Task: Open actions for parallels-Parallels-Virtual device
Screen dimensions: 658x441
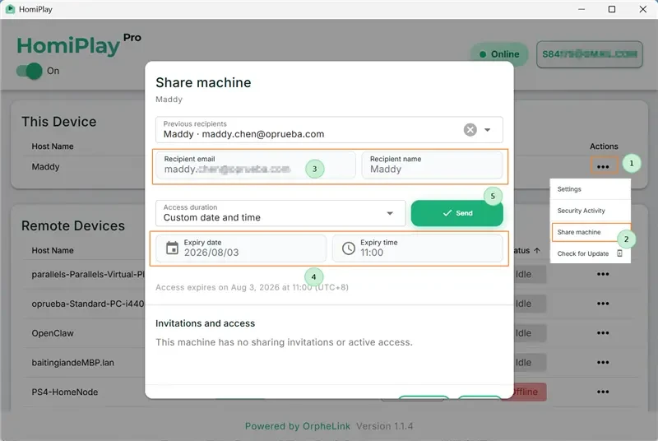Action: [x=603, y=274]
